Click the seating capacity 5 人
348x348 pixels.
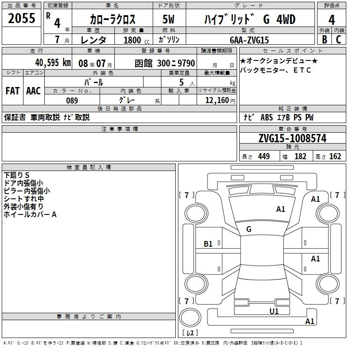187,83
